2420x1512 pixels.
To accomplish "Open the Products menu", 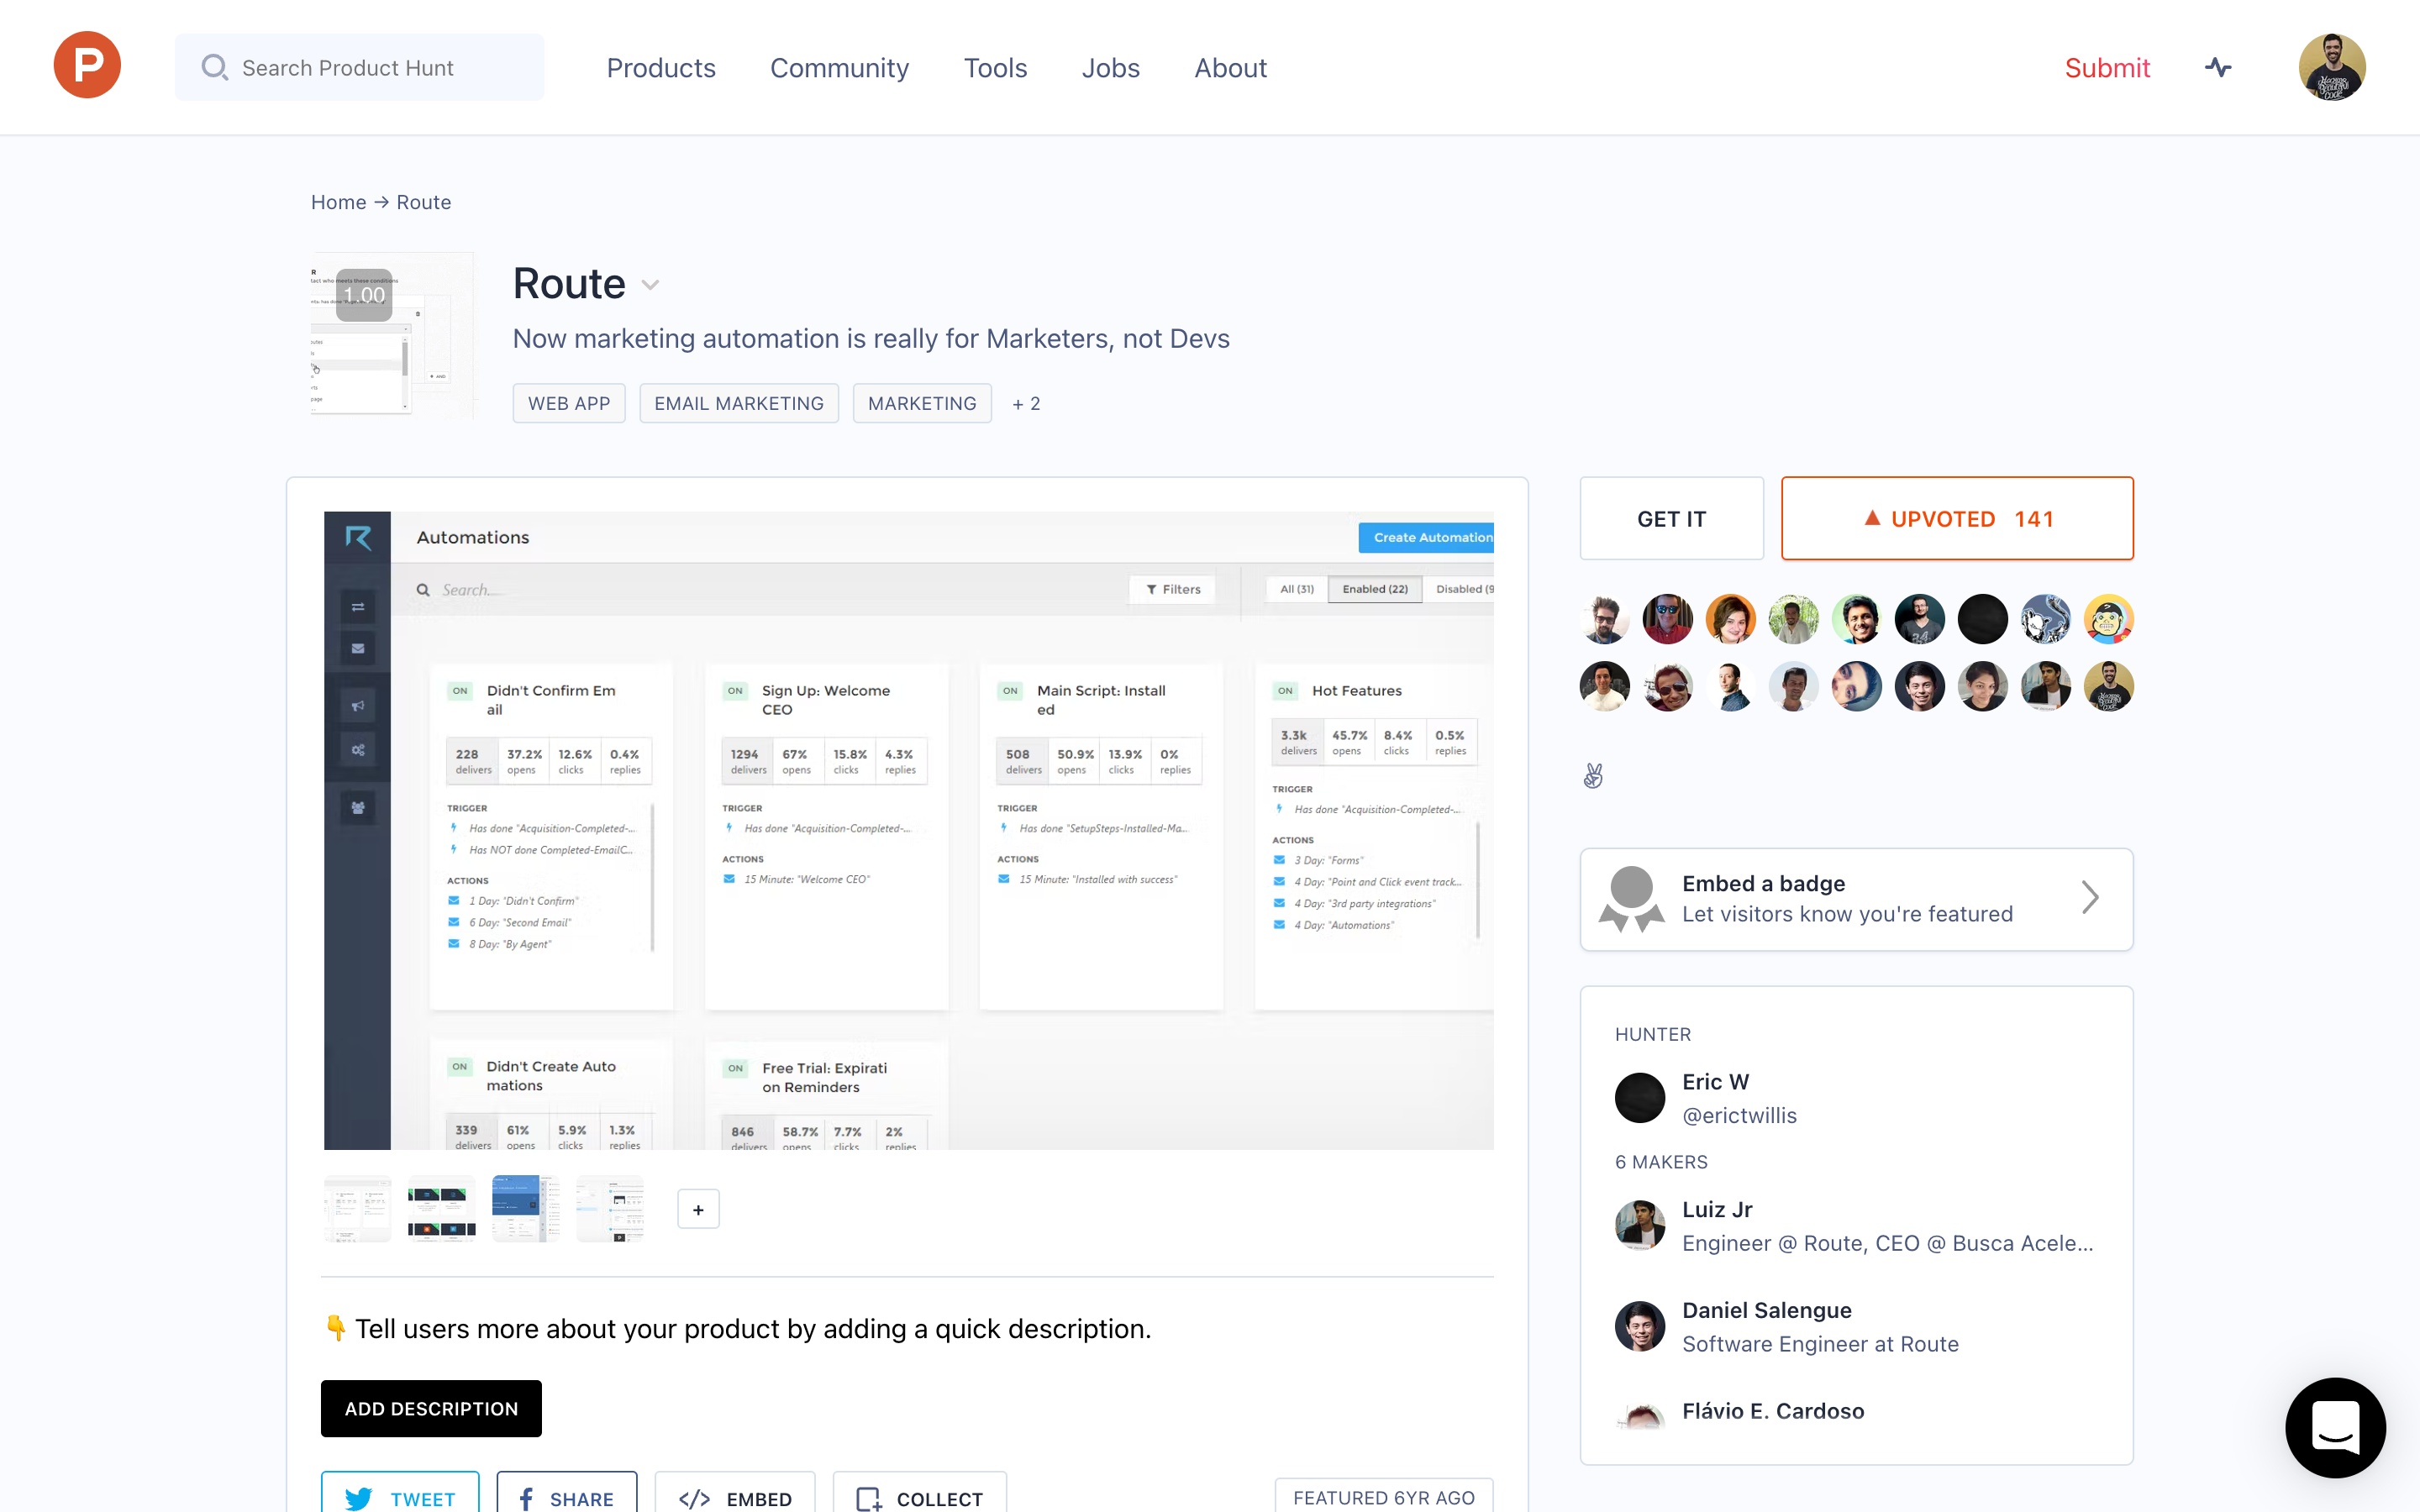I will coord(660,67).
